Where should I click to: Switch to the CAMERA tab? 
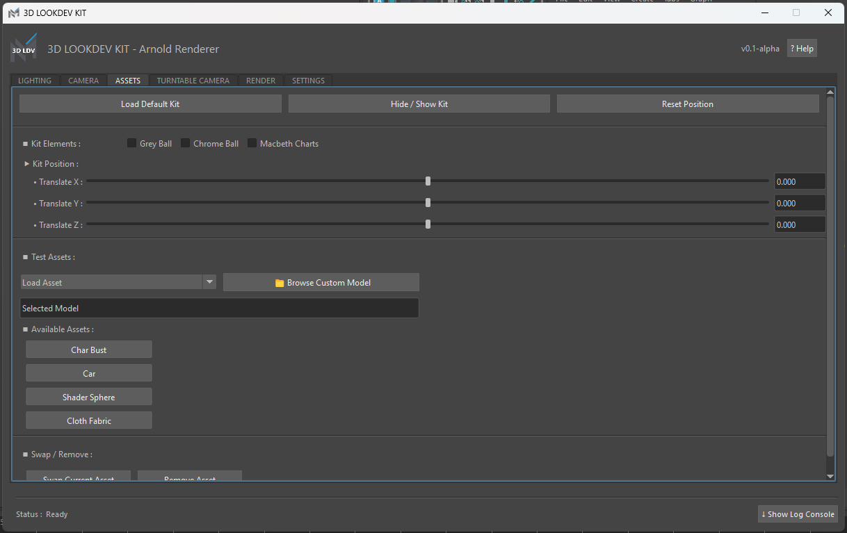coord(83,81)
